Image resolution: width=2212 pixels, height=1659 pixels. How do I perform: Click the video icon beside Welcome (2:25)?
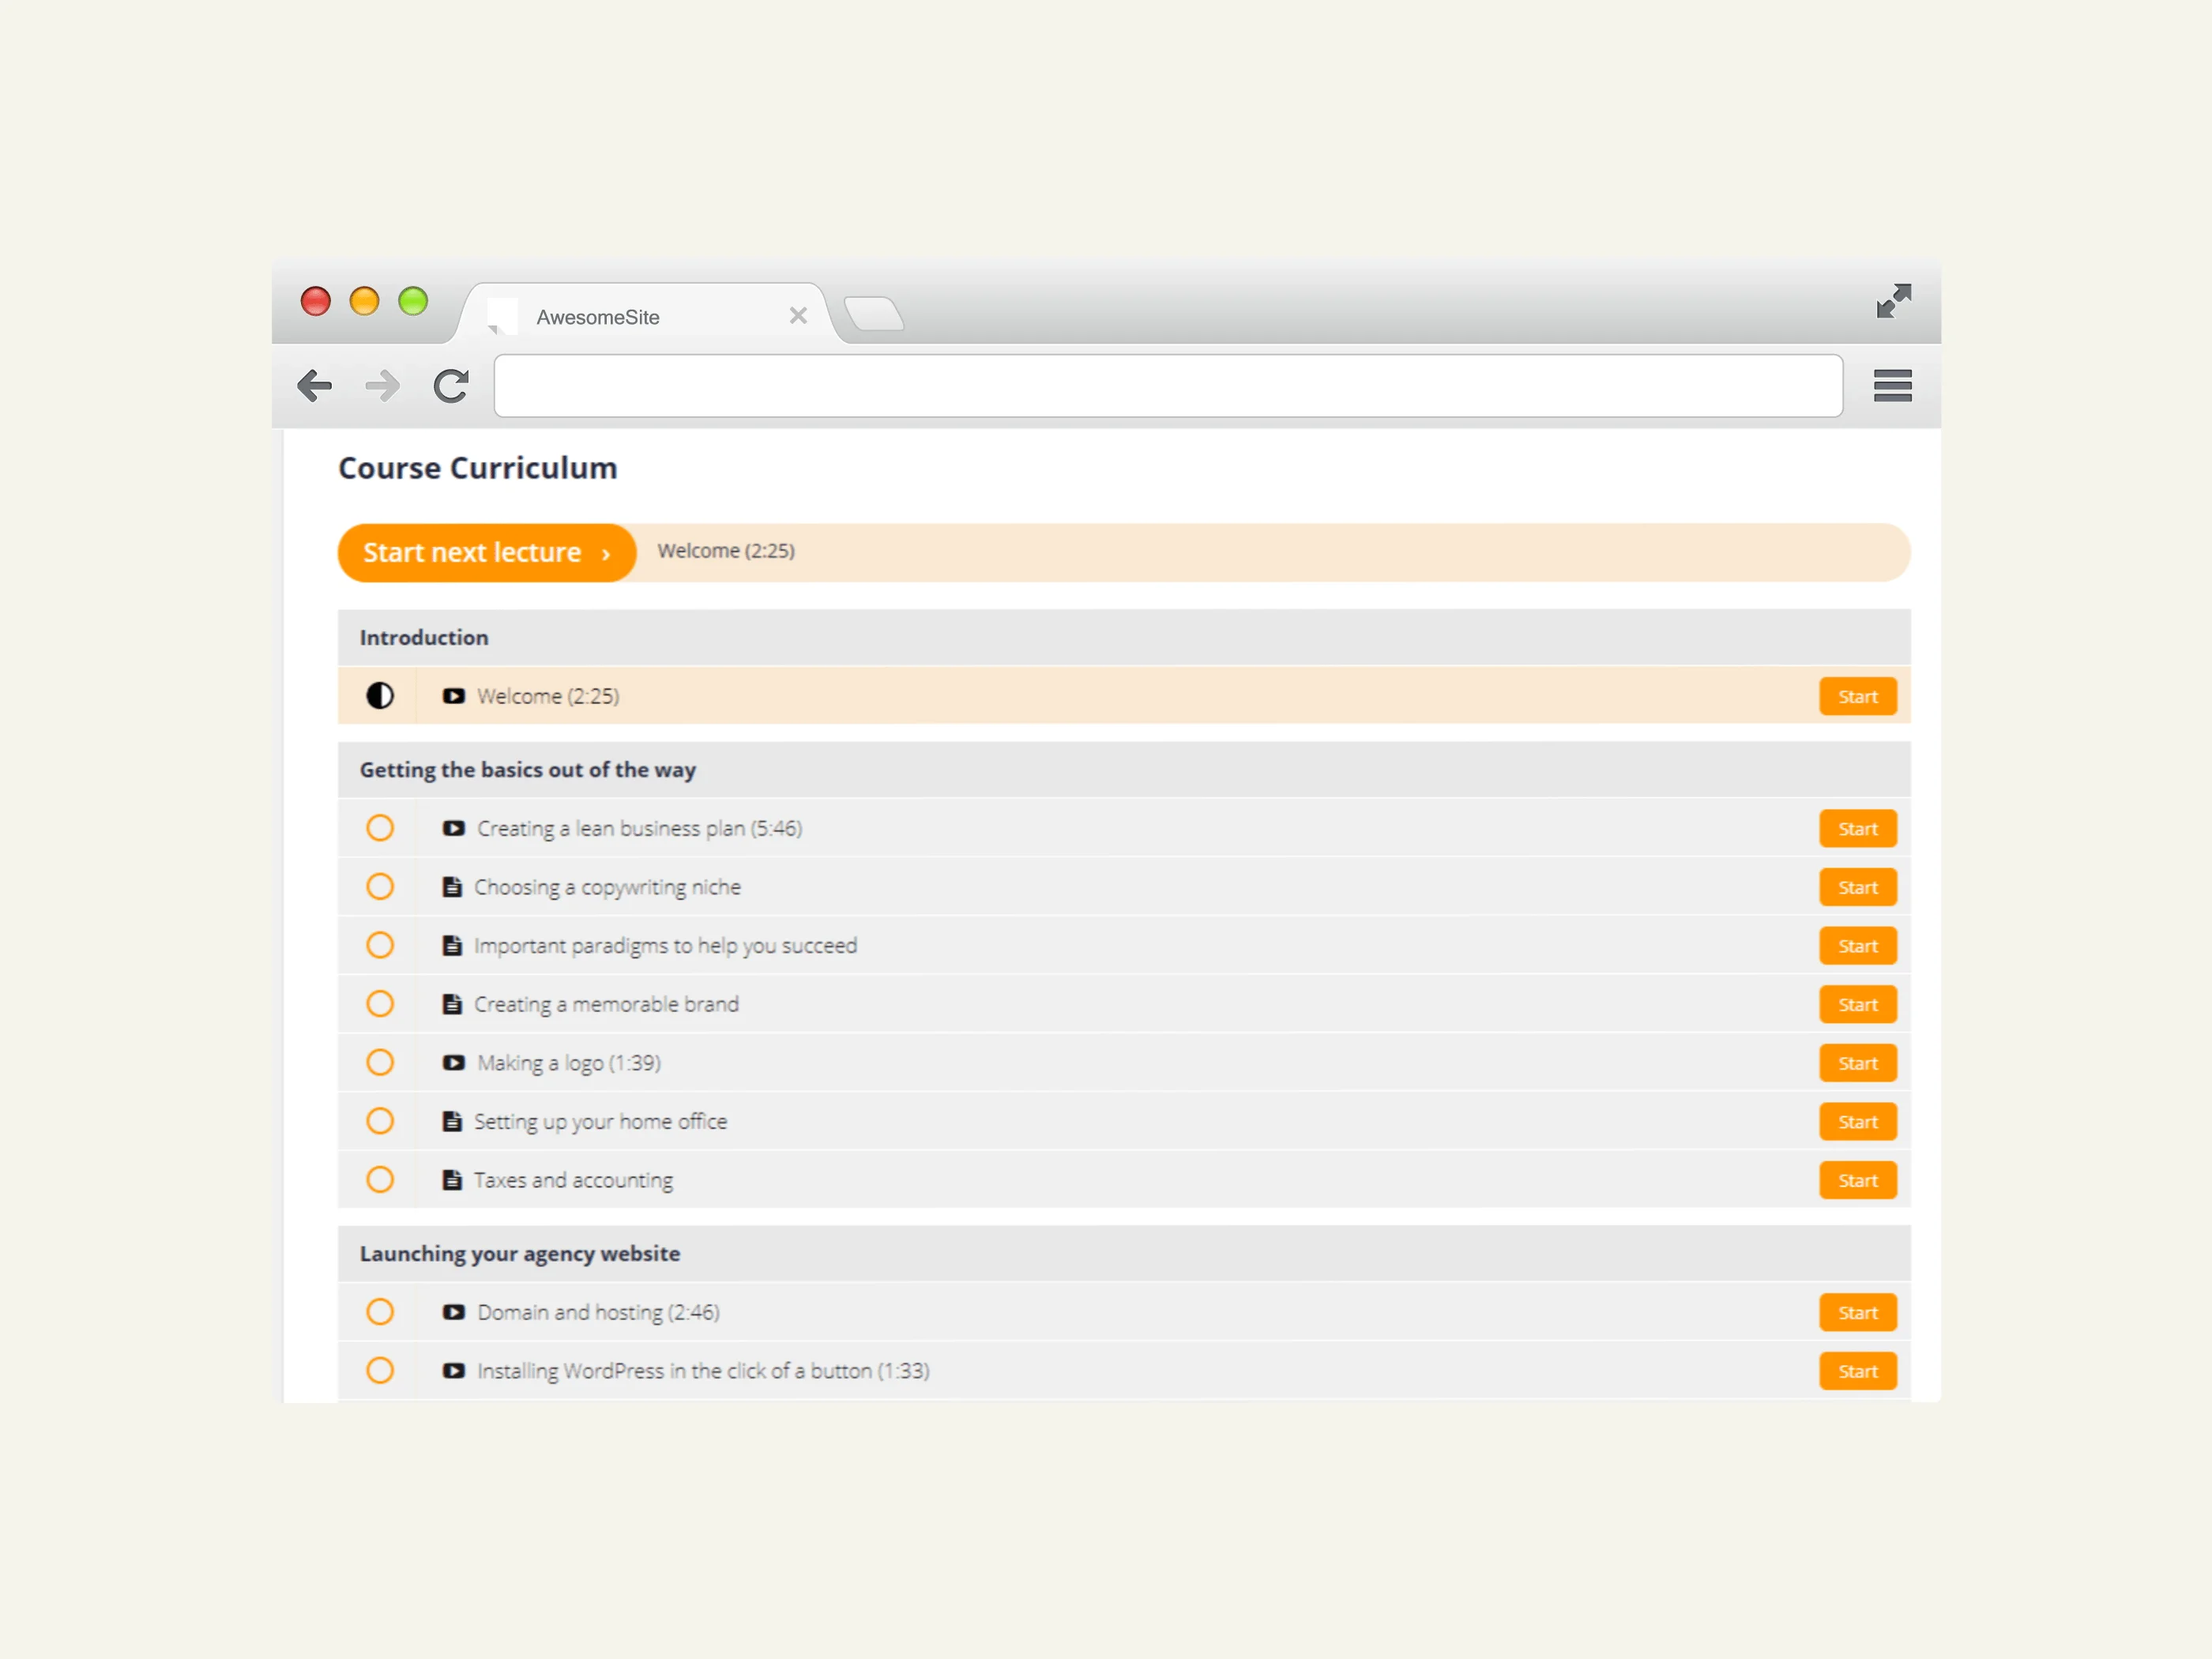pyautogui.click(x=453, y=696)
